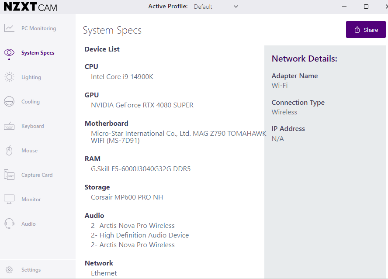Switch to the Cooling section label

[31, 102]
